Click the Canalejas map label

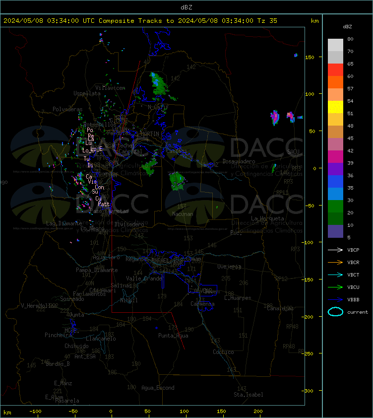coord(280,308)
